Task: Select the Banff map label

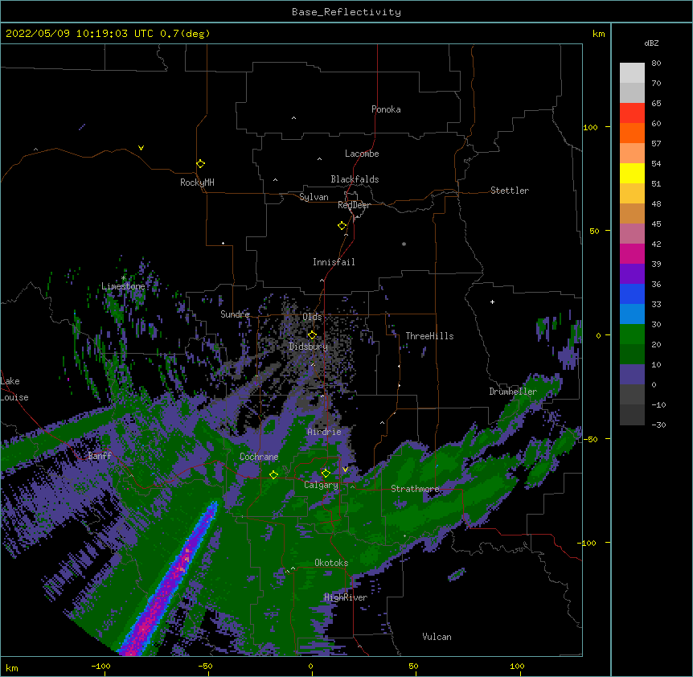Action: coord(100,456)
